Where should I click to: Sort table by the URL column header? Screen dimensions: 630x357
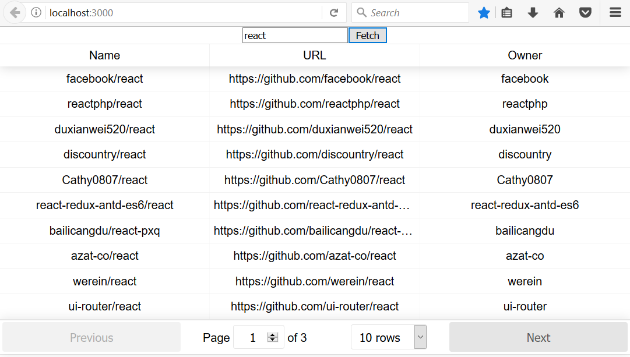click(x=315, y=55)
